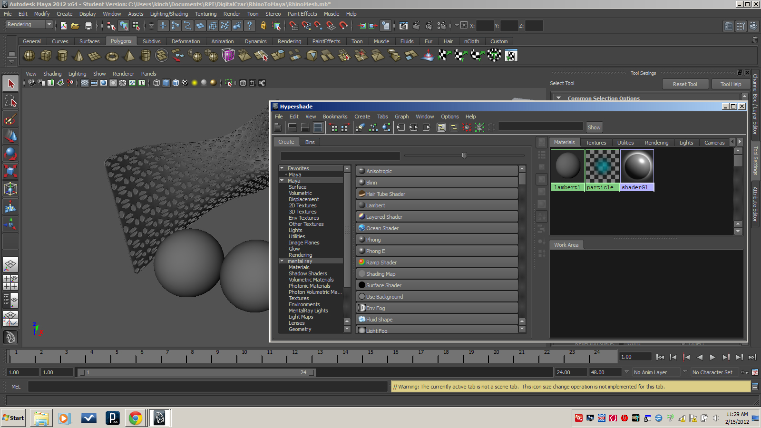Viewport: 761px width, 428px height.
Task: Create a polygon sphere from the Polygons shelf
Action: pyautogui.click(x=29, y=56)
